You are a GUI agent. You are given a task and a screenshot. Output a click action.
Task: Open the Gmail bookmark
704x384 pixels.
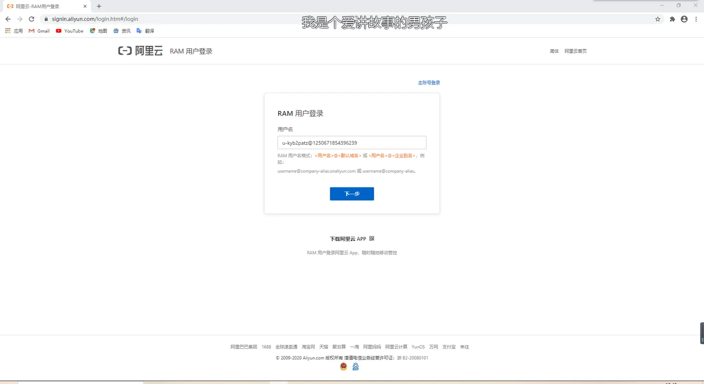(39, 31)
